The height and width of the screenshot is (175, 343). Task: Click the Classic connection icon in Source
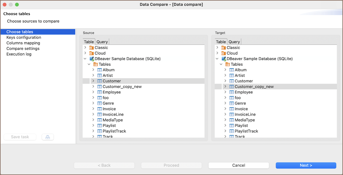(x=91, y=48)
